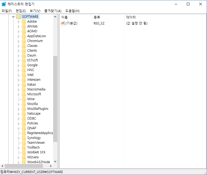Expand the Google key
Screen dimensions: 207x175
pos(18,65)
